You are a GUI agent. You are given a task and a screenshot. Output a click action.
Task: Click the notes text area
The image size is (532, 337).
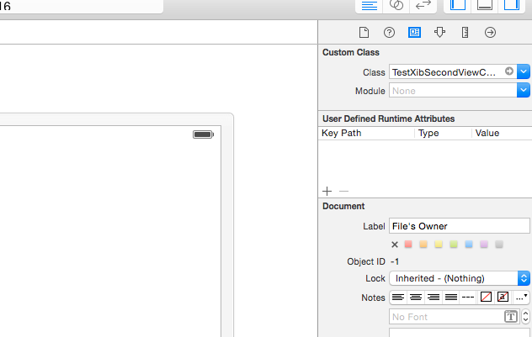(459, 332)
